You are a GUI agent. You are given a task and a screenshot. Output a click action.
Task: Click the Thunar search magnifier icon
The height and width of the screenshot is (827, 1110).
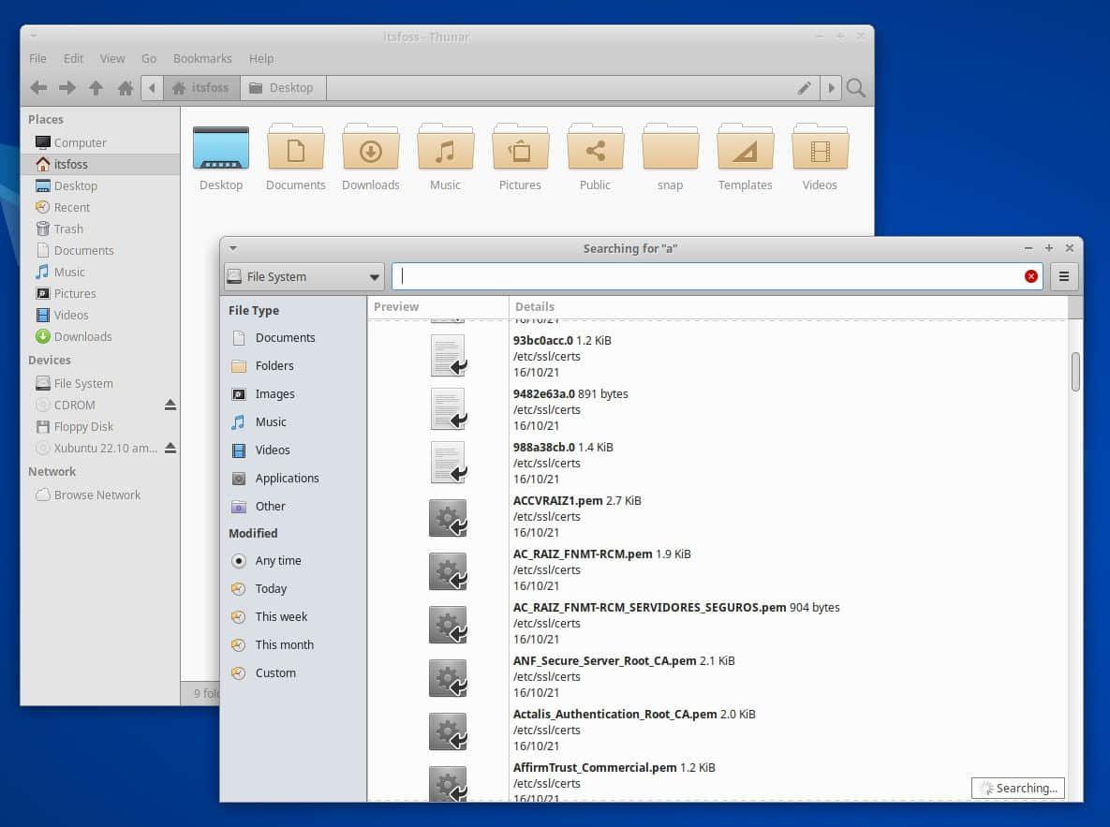coord(855,88)
